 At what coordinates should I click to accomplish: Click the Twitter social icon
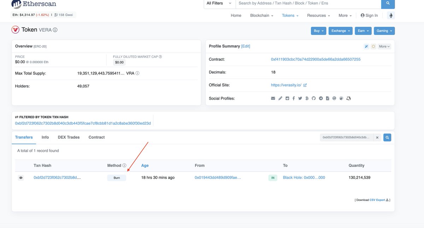tap(300, 98)
